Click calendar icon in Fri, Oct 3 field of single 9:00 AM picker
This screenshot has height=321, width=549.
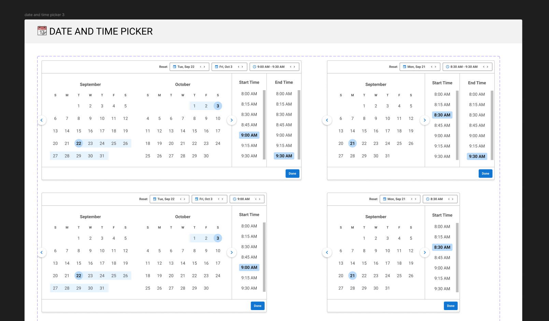pyautogui.click(x=197, y=199)
